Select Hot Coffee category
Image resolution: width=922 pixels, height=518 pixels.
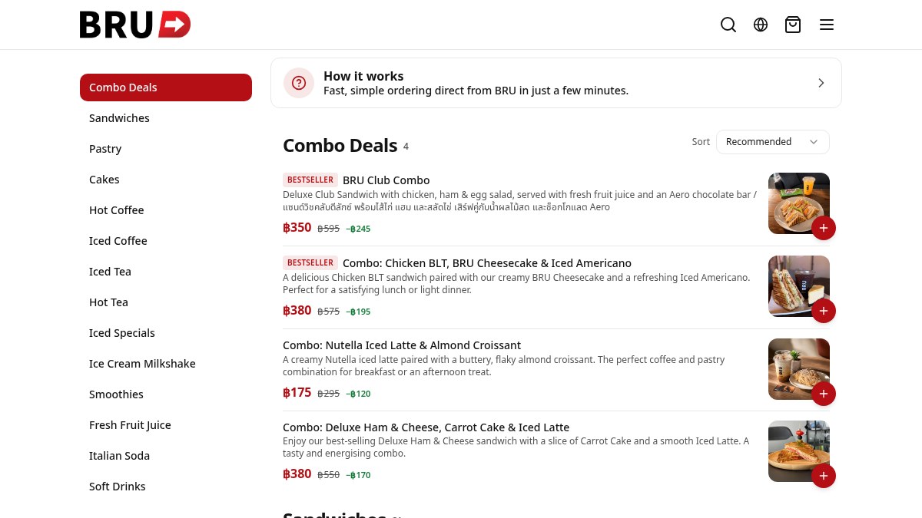pos(166,210)
